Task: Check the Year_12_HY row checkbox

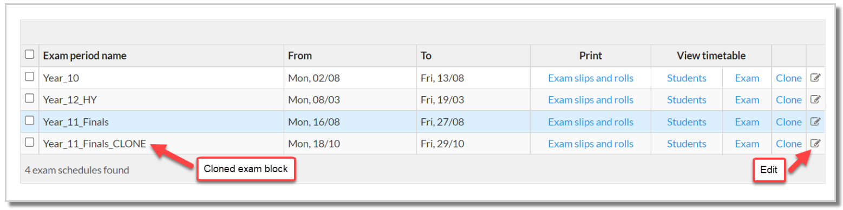Action: pos(30,98)
